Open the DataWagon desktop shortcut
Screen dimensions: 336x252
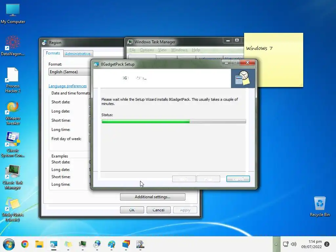(13, 46)
